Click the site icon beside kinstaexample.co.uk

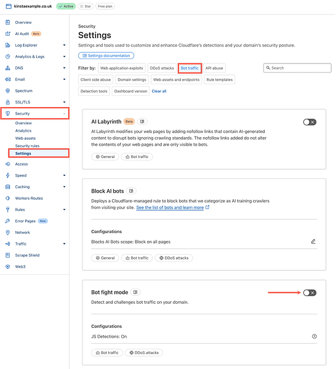tap(9, 6)
